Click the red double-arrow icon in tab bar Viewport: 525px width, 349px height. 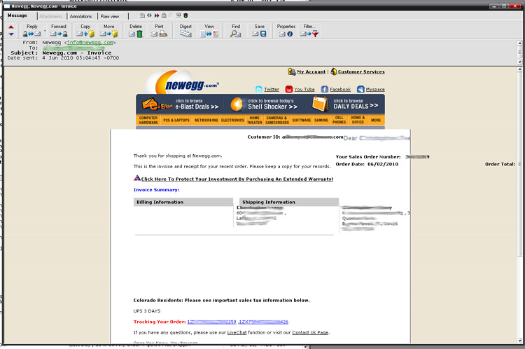156,15
